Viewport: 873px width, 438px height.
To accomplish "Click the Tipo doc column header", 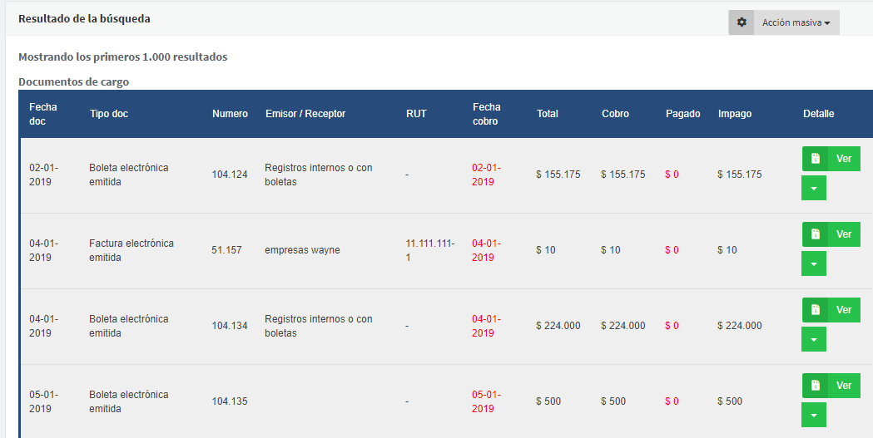I will pyautogui.click(x=109, y=114).
